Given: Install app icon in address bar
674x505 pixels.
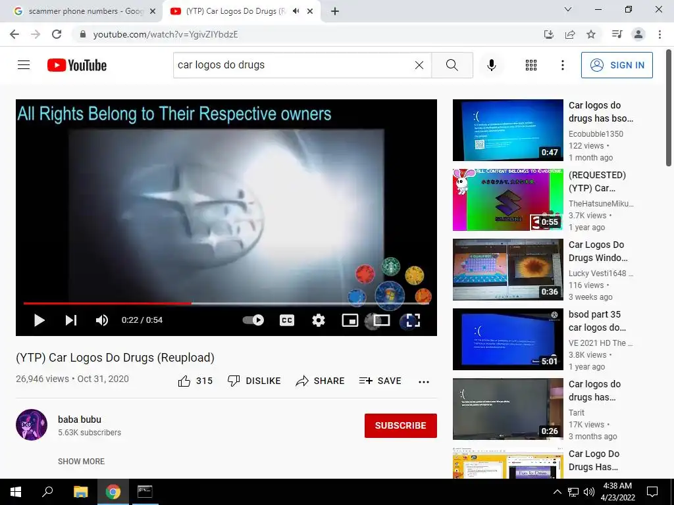Looking at the screenshot, I should point(548,34).
